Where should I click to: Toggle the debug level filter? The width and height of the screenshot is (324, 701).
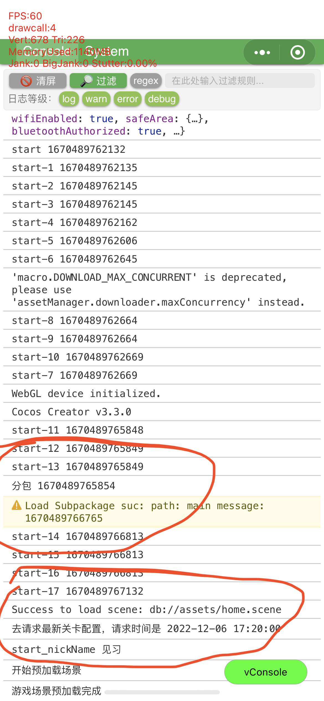pos(162,99)
